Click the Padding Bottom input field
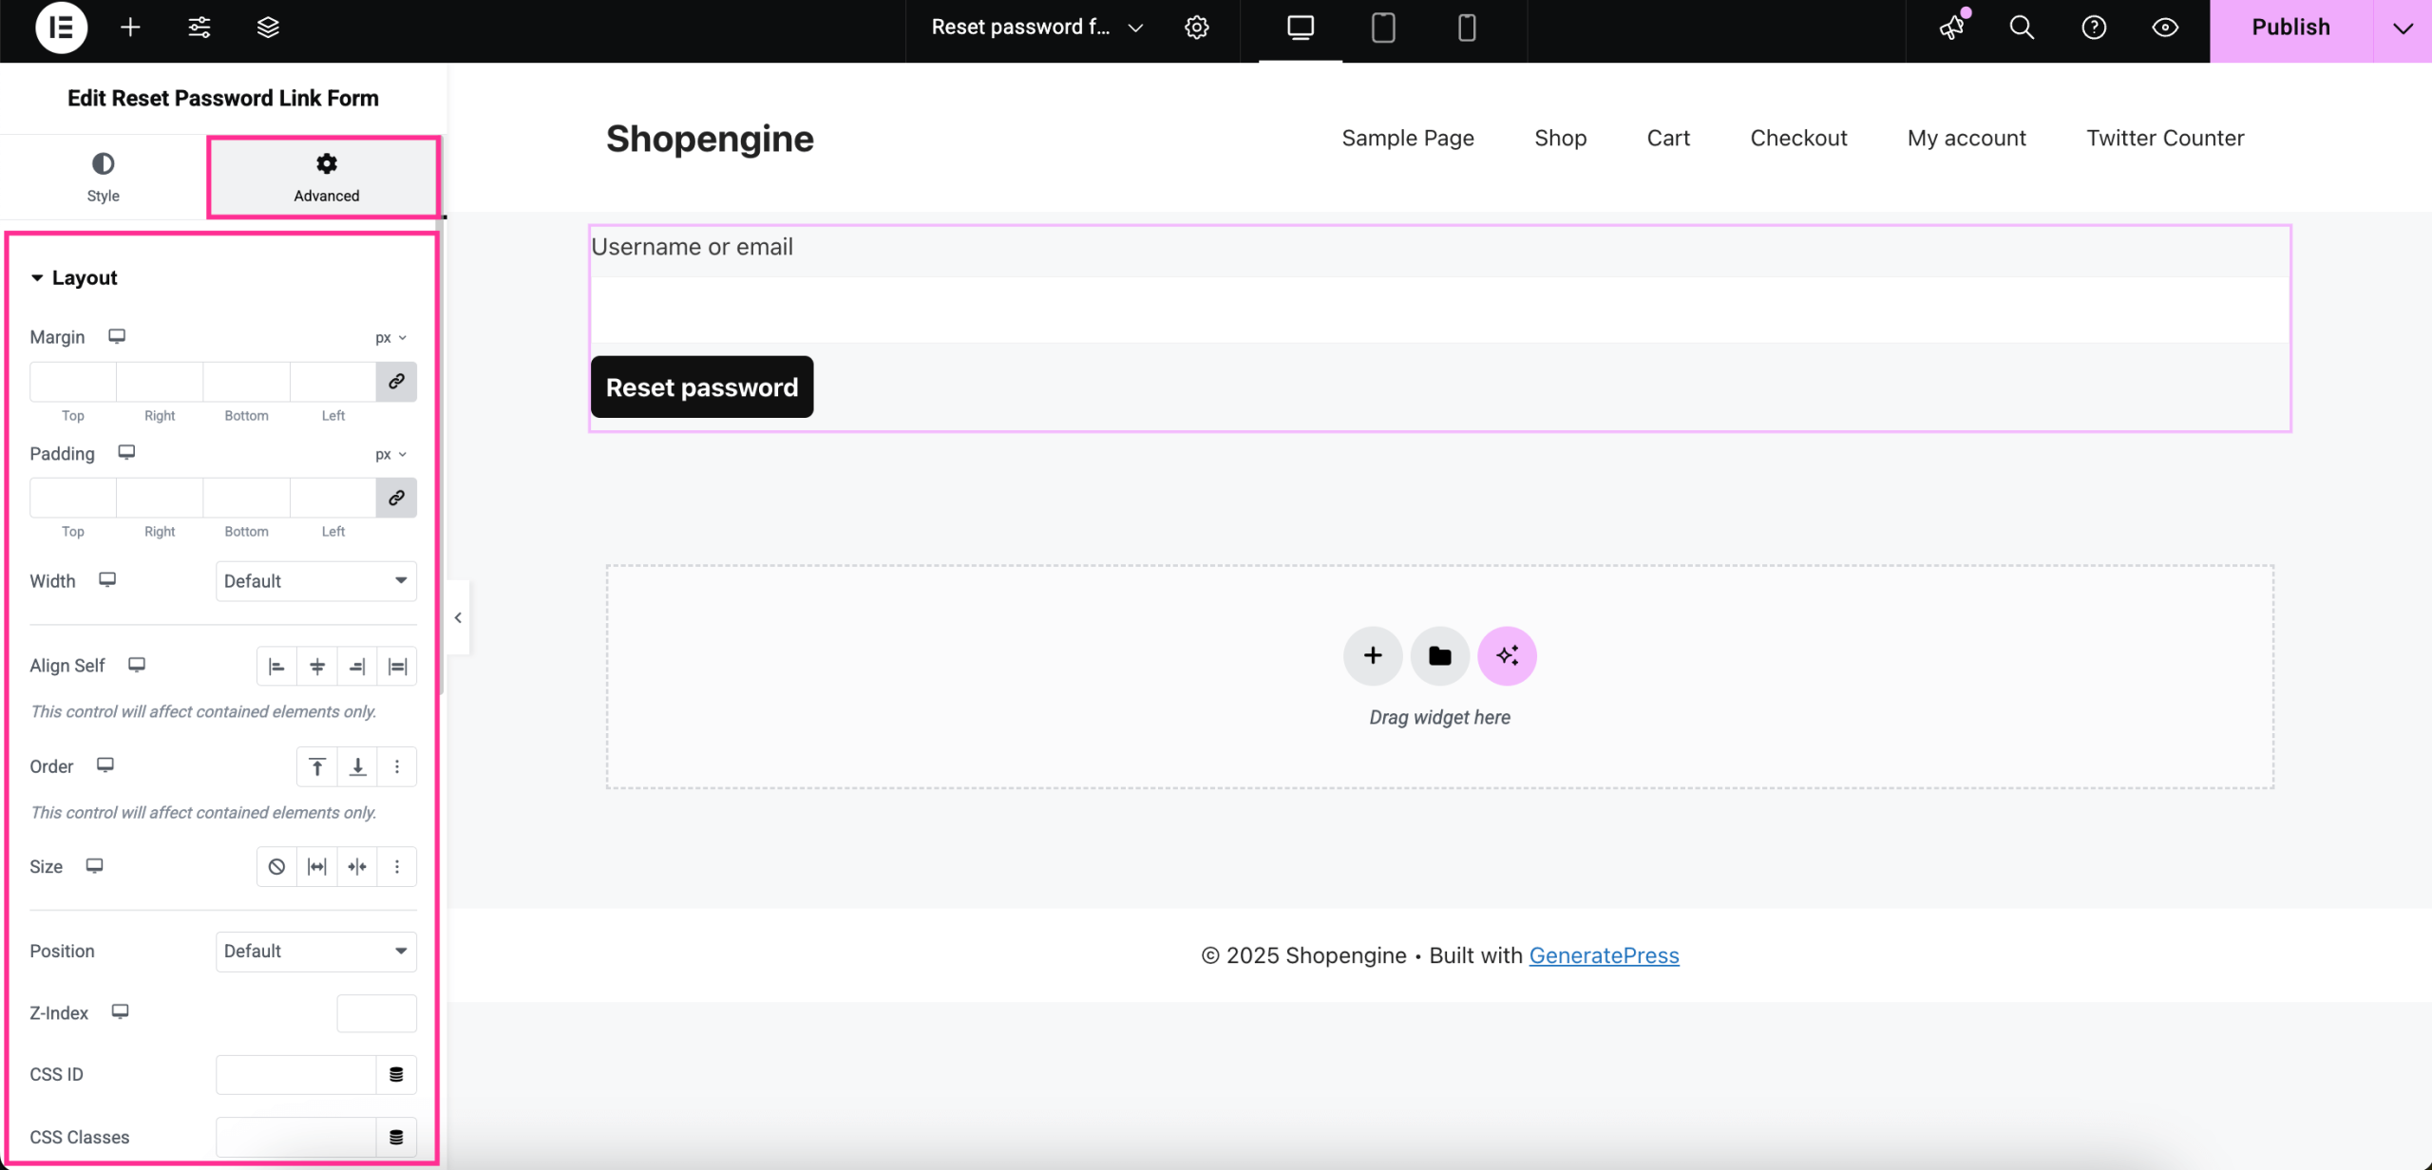Viewport: 2432px width, 1170px height. tap(246, 497)
